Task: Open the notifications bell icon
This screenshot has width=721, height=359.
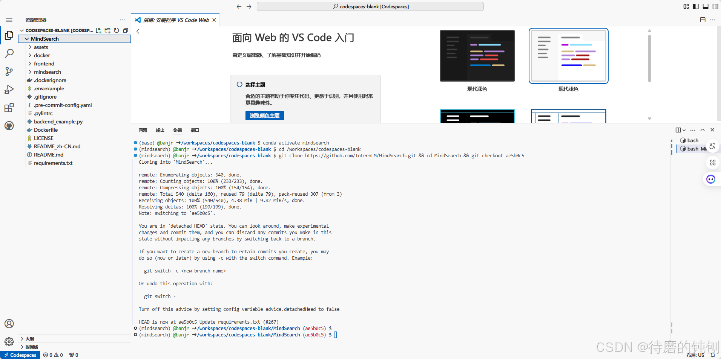Action: click(x=713, y=355)
